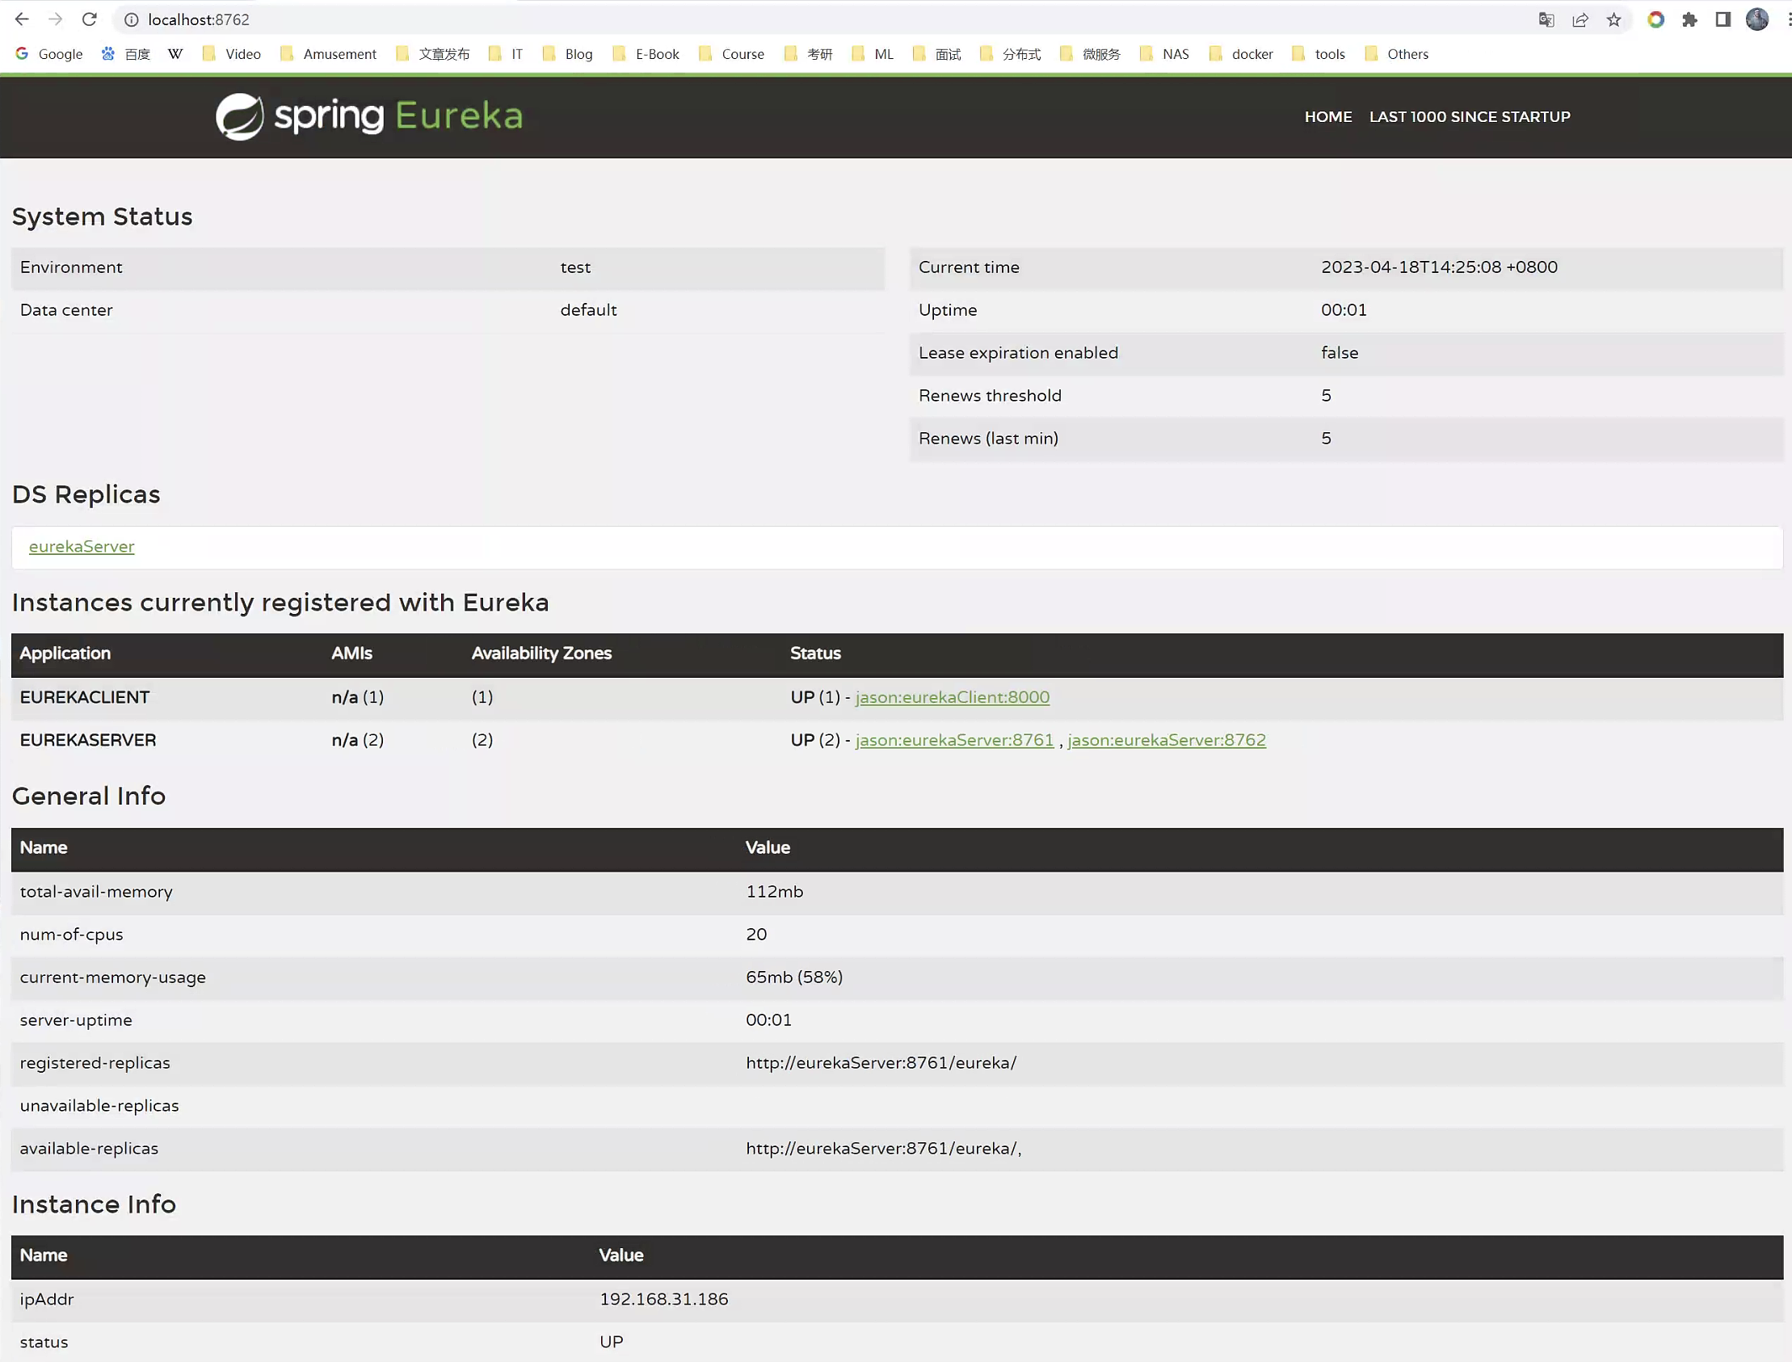View site information icon in address bar
This screenshot has height=1362, width=1792.
point(132,19)
